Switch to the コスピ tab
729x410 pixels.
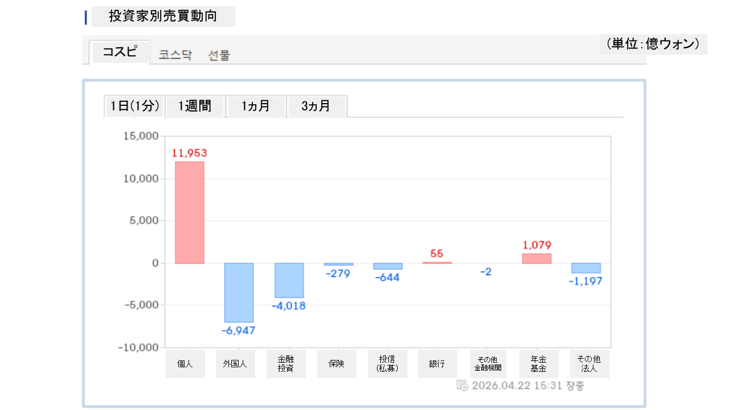tap(120, 52)
